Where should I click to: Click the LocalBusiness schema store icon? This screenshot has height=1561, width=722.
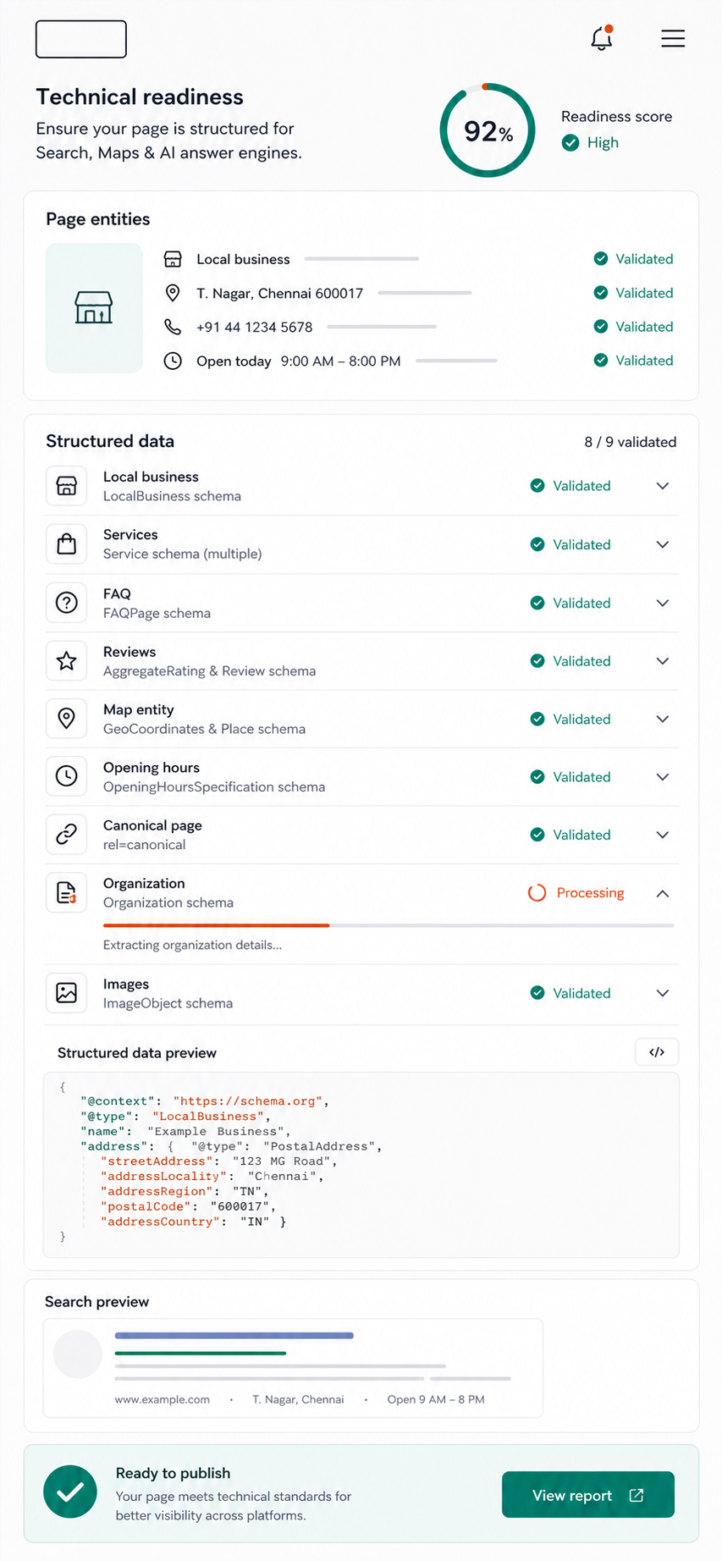coord(66,486)
